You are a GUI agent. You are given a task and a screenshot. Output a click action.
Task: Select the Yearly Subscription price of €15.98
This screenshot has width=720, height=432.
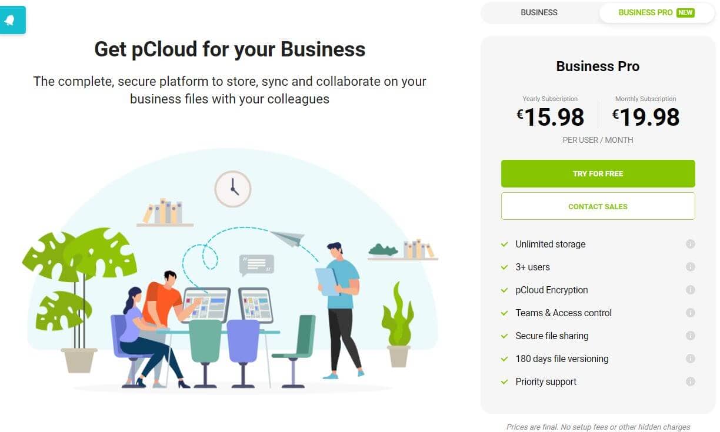tap(551, 116)
